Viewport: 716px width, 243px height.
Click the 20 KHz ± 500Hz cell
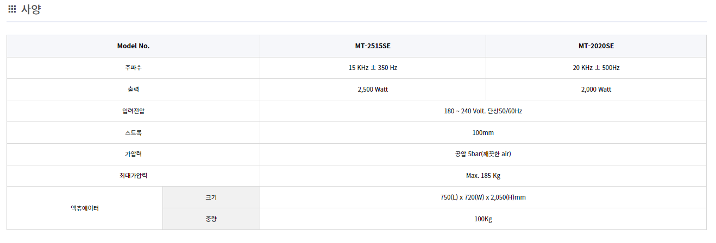(596, 68)
